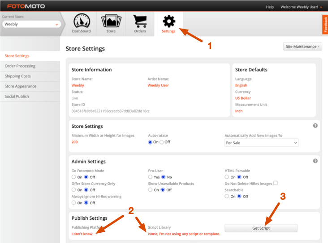The width and height of the screenshot is (328, 243).
Task: Turn HTML Parsable On
Action: coord(227,177)
